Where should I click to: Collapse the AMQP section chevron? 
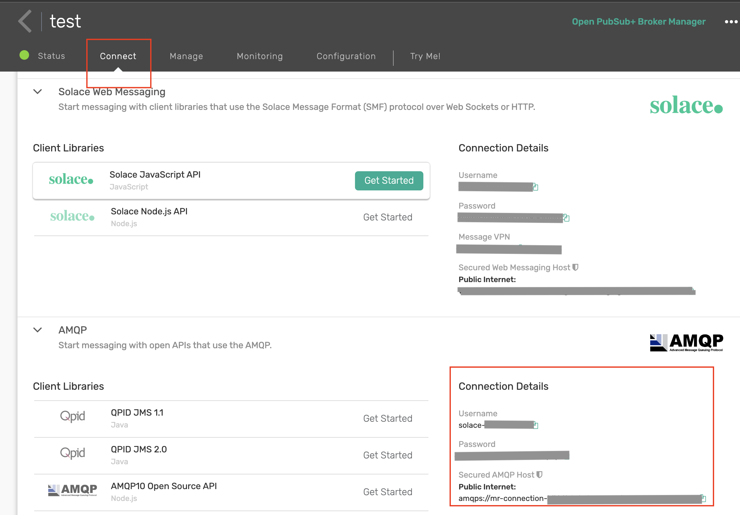(x=38, y=330)
